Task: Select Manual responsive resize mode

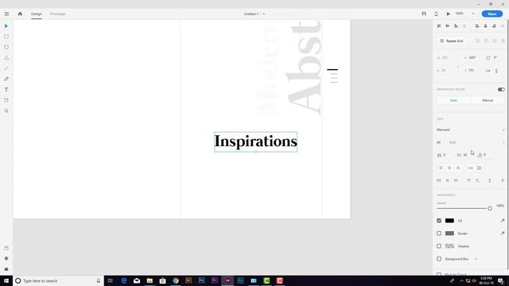Action: coord(488,100)
